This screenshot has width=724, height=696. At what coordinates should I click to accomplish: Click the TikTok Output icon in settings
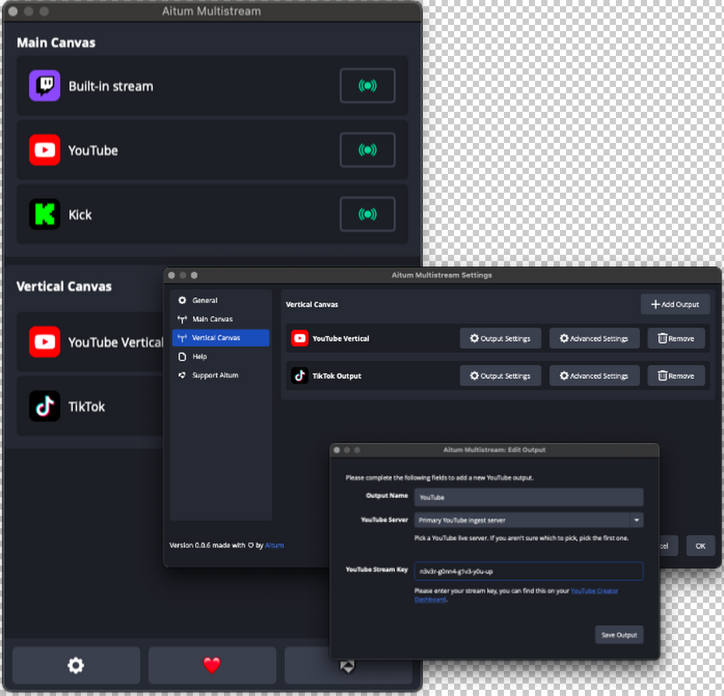click(299, 376)
